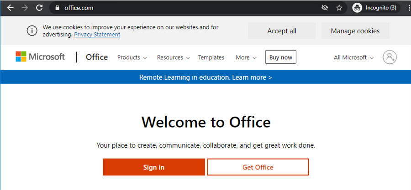Click the account sign-in avatar icon
Screen dimensions: 411x190
[x=390, y=57]
